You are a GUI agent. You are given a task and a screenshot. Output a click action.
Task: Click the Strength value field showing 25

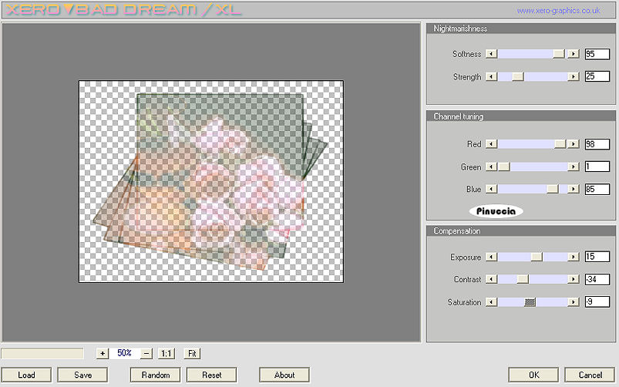pyautogui.click(x=597, y=76)
